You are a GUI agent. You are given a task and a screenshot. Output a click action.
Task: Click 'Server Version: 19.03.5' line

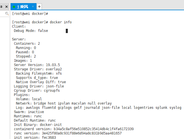37,65
